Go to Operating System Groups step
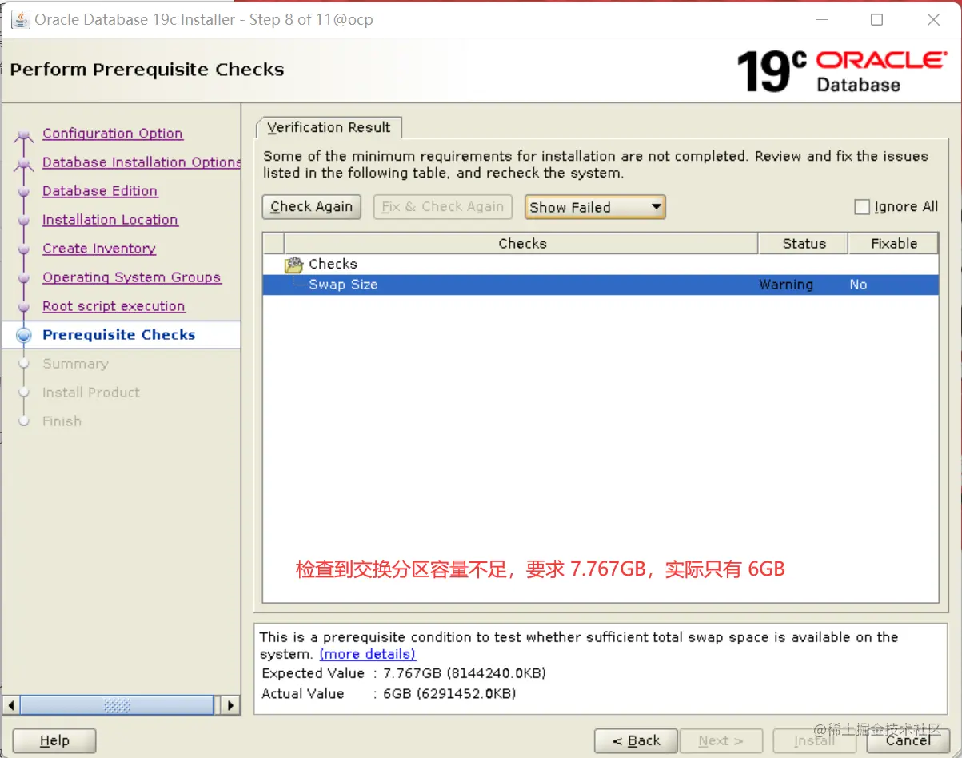Image resolution: width=962 pixels, height=758 pixels. [x=132, y=277]
